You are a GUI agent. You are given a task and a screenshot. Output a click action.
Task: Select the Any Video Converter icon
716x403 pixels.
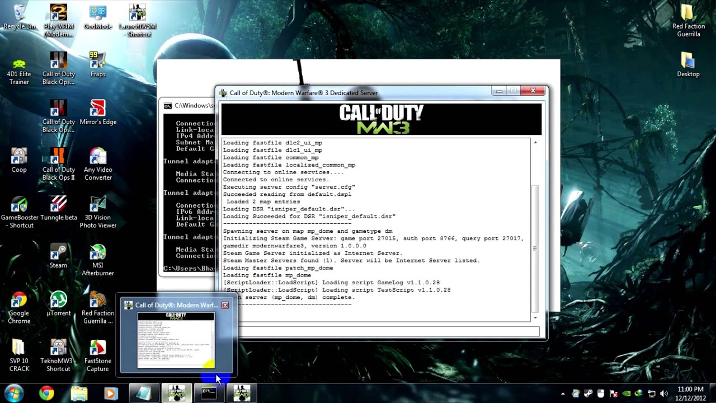98,164
